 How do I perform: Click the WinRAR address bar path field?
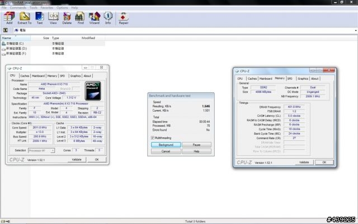[x=184, y=30]
